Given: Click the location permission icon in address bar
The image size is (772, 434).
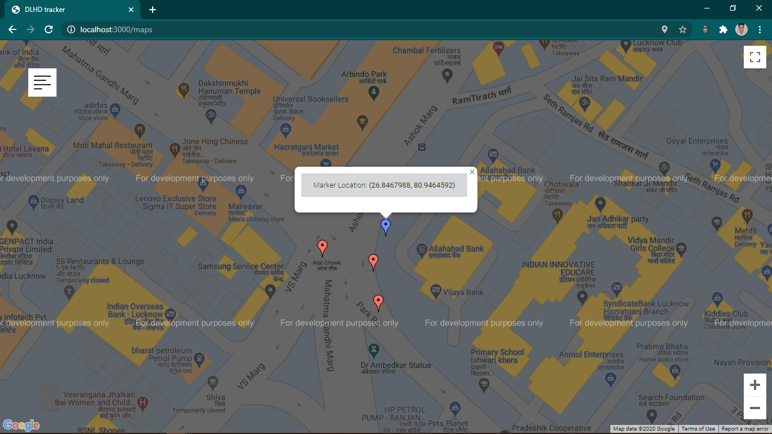Looking at the screenshot, I should 665,29.
